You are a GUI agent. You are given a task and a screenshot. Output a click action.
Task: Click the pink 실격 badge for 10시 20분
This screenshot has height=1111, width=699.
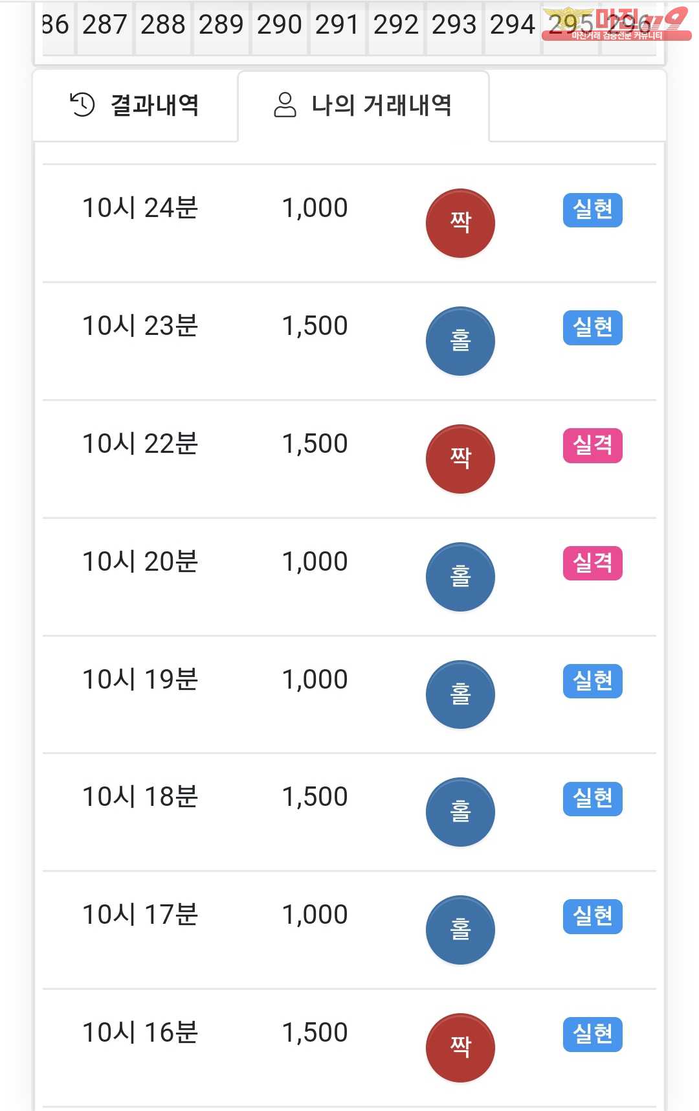592,563
